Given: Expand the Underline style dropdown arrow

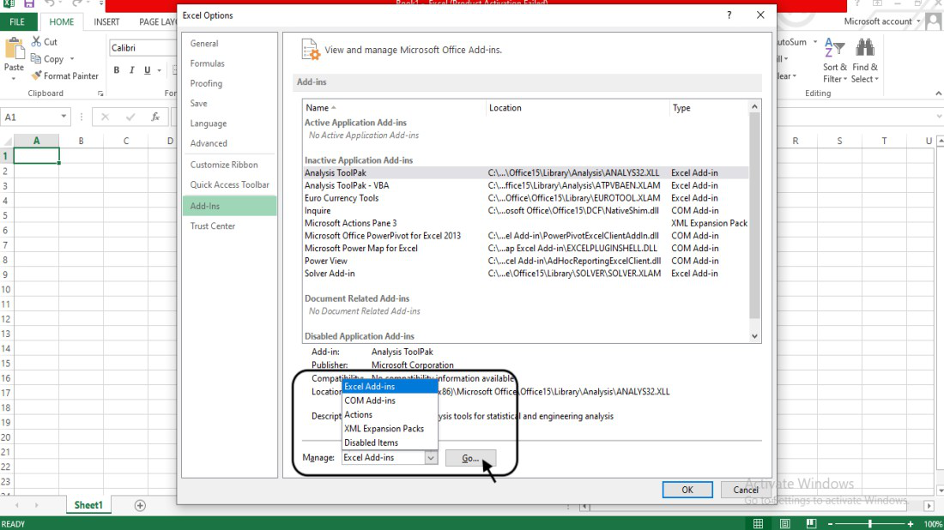Looking at the screenshot, I should 160,70.
